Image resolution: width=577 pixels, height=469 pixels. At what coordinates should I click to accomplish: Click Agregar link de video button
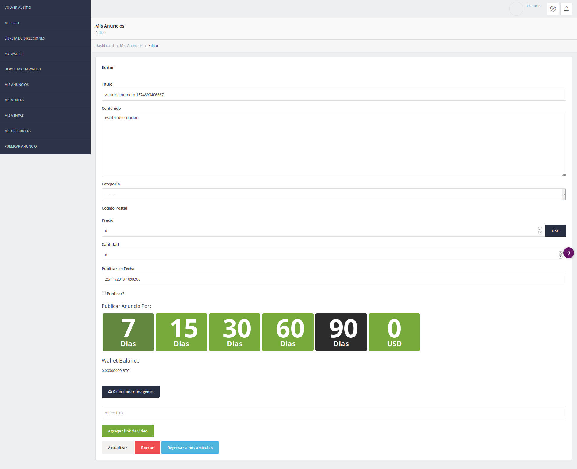128,431
